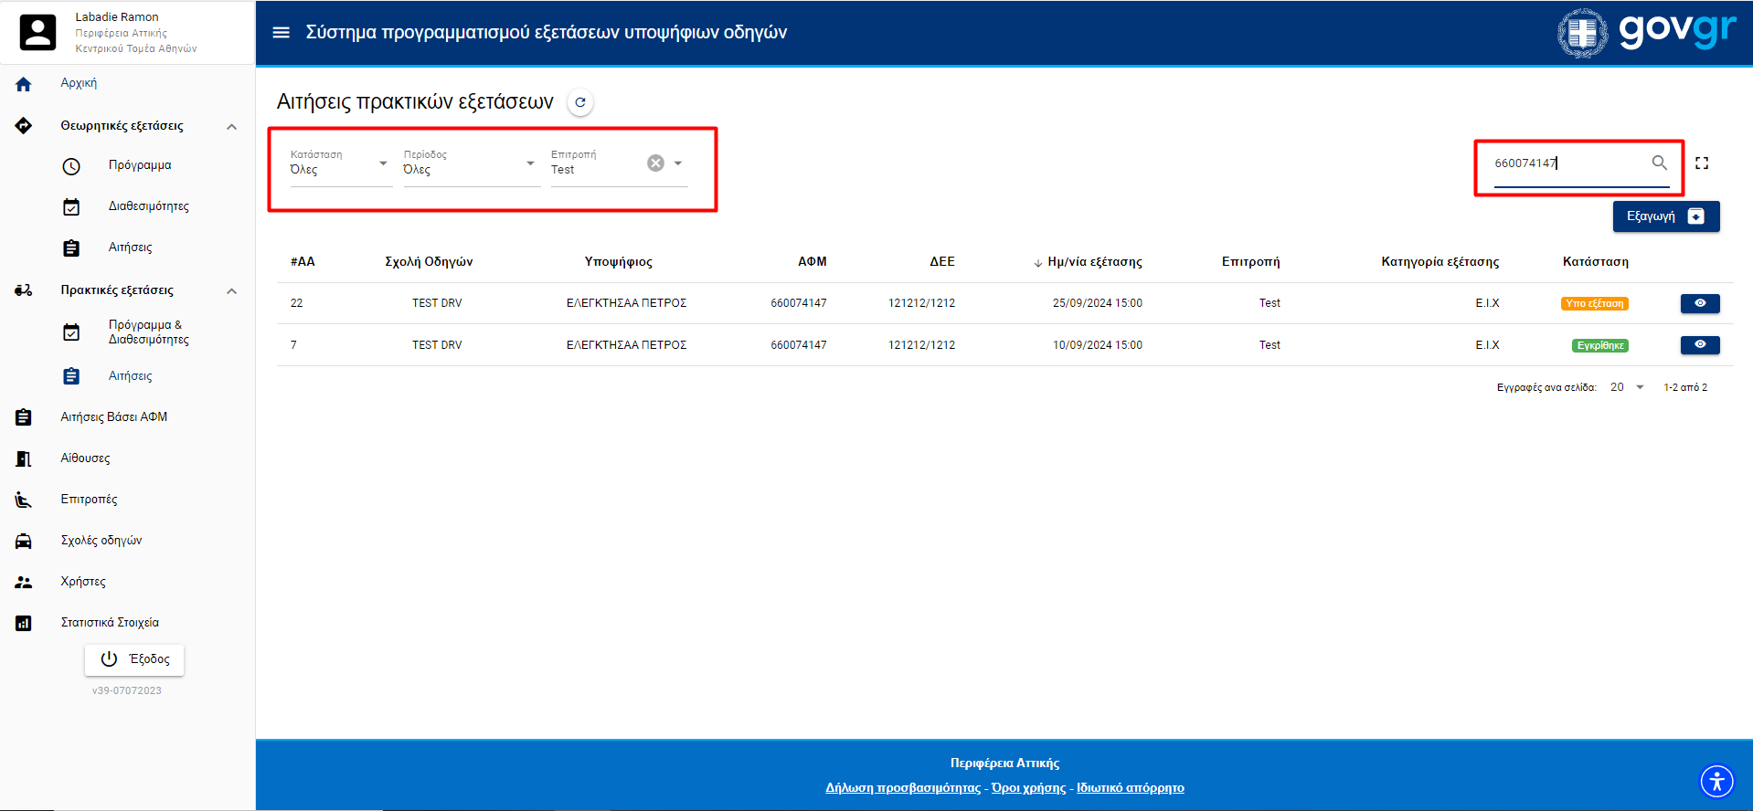The image size is (1753, 811).
Task: Collapse the Θεωρητικές εξετάσεις section
Action: point(232,127)
